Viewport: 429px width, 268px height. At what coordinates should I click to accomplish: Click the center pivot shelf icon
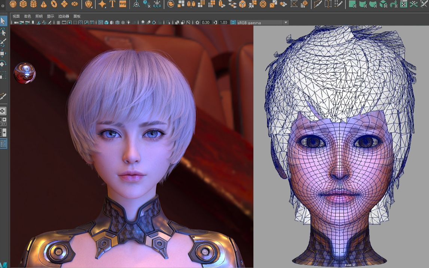[136, 4]
